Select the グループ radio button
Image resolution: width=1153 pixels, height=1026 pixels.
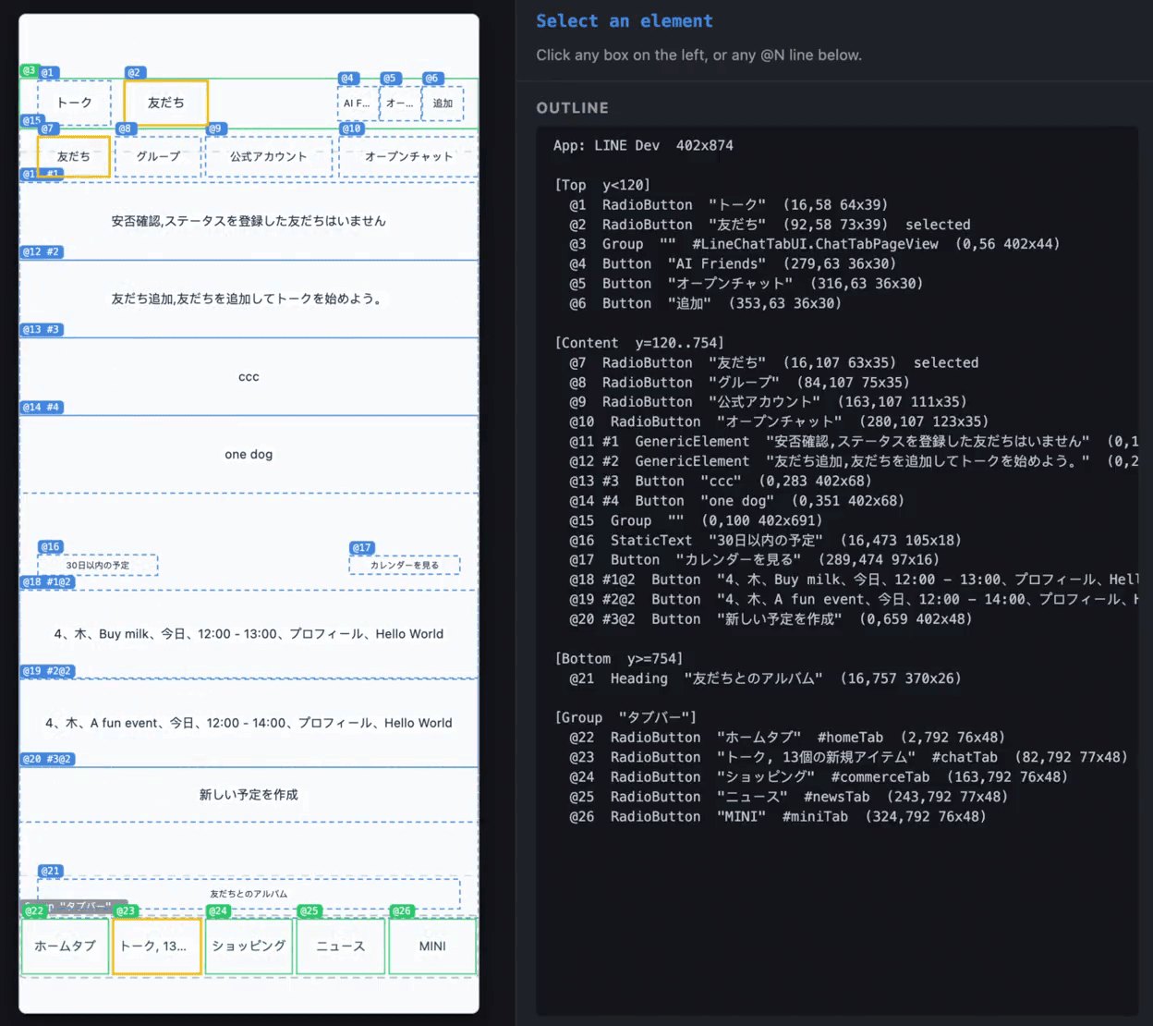(x=158, y=156)
